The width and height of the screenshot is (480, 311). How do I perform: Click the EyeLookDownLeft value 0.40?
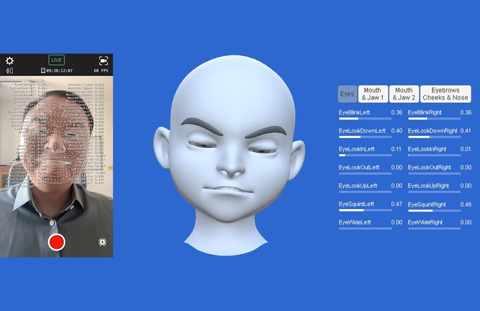397,131
